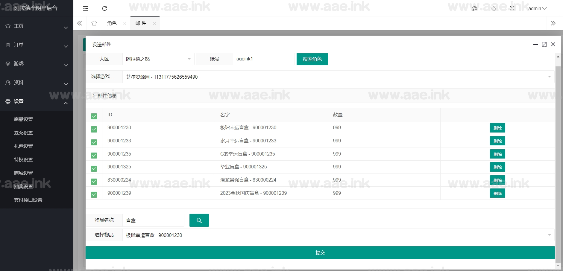Open 支付接口设置 in sidebar
Screen dimensions: 563x271
click(x=28, y=200)
